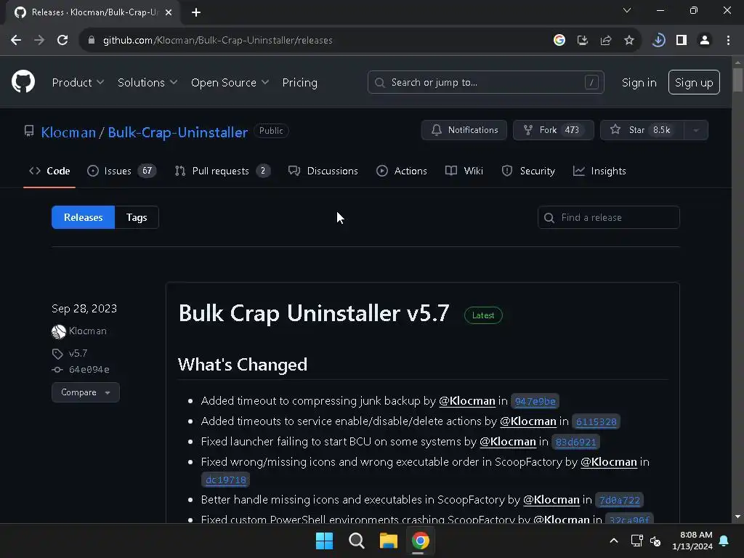
Task: Go back with the browser back arrow
Action: tap(16, 41)
